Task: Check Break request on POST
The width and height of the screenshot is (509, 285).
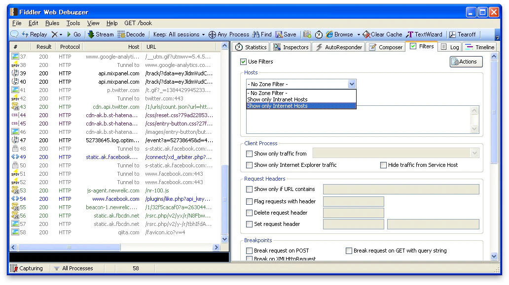Action: 249,251
